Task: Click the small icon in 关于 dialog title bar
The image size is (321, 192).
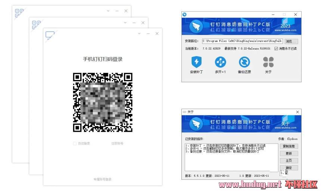Action: [184, 112]
